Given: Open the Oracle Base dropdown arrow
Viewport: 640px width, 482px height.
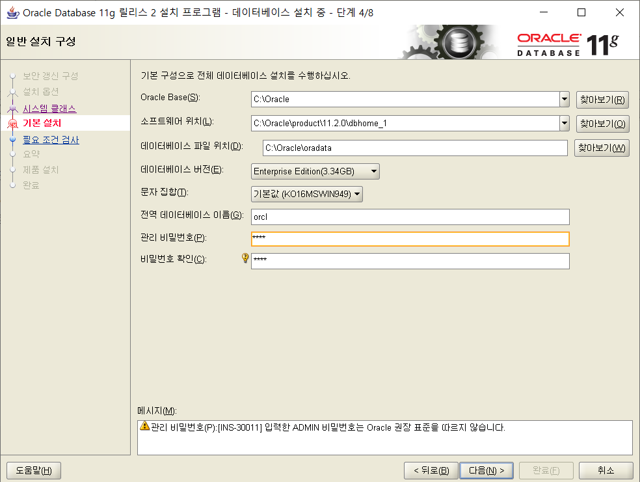Looking at the screenshot, I should [x=564, y=99].
